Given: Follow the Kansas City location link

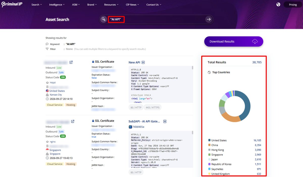Looking at the screenshot, I should tap(56, 95).
